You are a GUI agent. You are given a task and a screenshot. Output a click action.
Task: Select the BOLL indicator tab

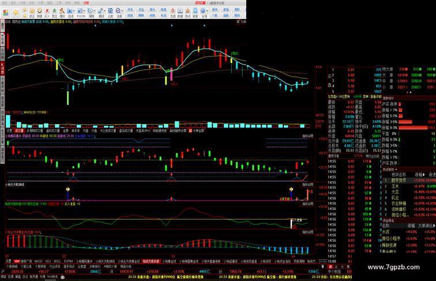[57, 261]
